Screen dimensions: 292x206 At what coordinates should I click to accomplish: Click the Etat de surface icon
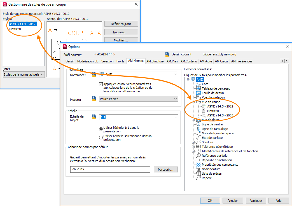(x=198, y=138)
